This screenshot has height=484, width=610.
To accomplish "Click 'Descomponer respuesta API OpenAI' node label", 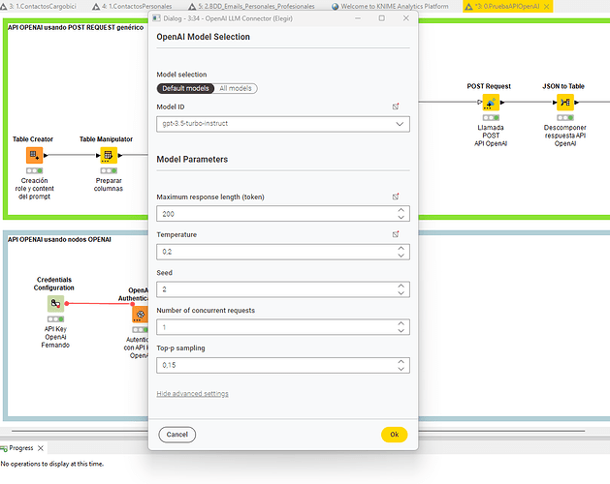I will [565, 136].
